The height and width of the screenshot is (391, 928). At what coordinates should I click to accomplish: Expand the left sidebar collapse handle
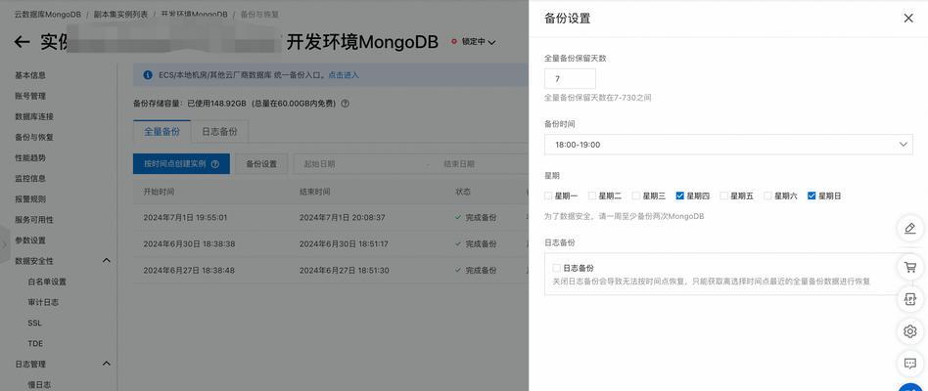pyautogui.click(x=5, y=244)
